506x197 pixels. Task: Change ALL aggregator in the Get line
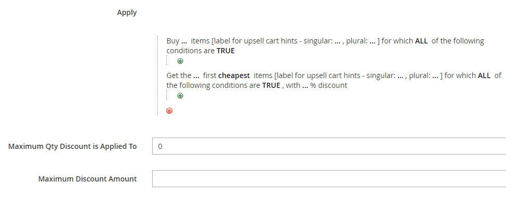[484, 76]
